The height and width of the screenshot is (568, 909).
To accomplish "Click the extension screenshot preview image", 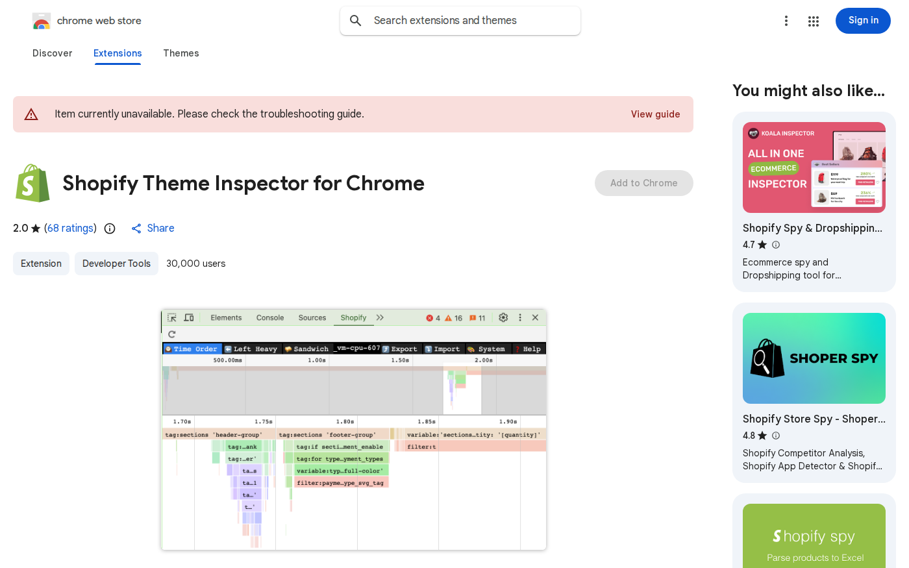I will pos(354,430).
